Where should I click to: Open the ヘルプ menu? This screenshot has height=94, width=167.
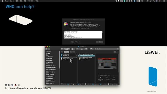37,1
